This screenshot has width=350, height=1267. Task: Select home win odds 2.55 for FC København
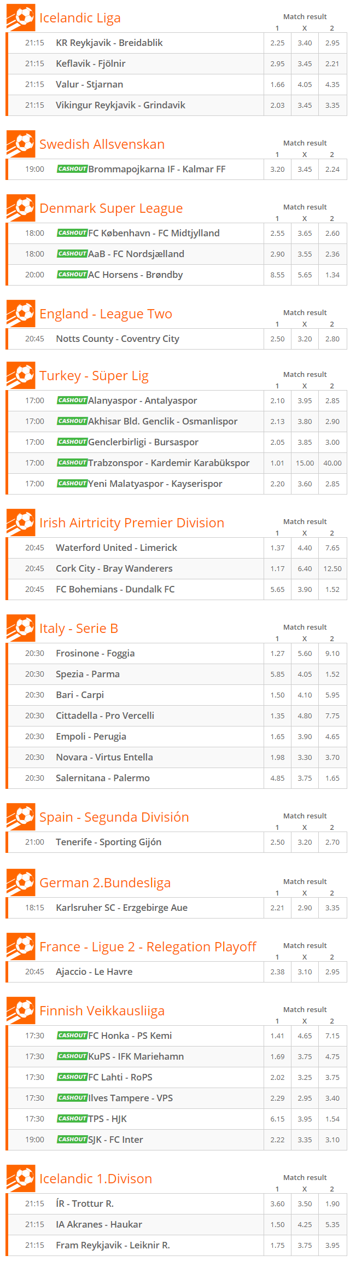pos(277,234)
